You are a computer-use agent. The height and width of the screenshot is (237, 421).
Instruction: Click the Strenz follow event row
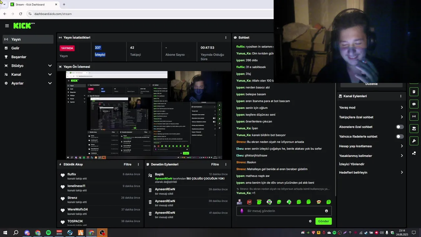coord(100,200)
